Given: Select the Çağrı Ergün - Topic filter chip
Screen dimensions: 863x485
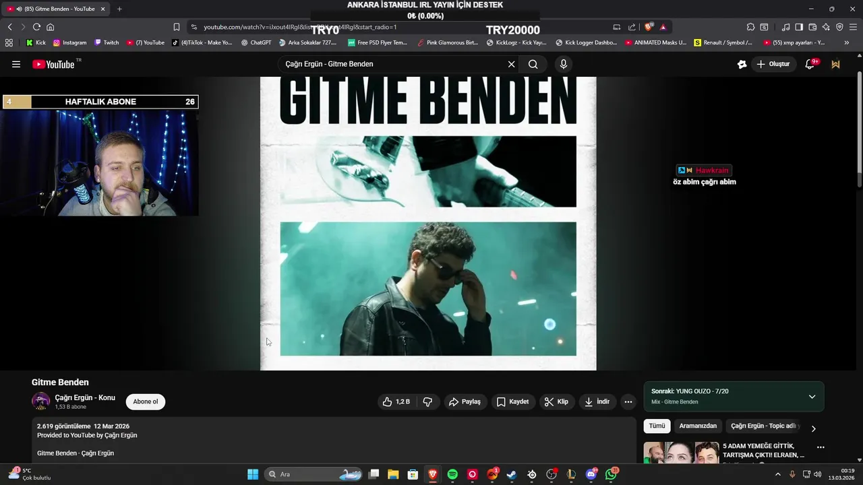Looking at the screenshot, I should (x=763, y=426).
